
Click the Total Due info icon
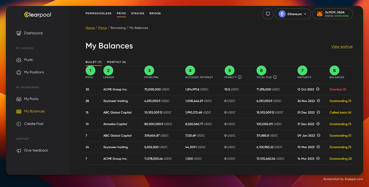[x=275, y=77]
